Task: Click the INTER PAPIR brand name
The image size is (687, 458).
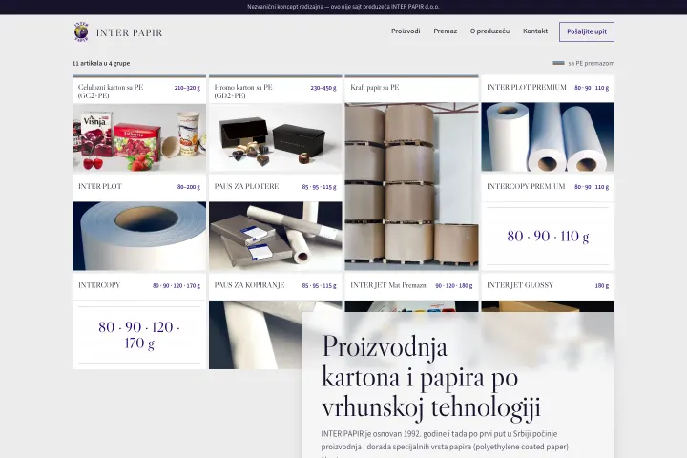Action: (129, 32)
